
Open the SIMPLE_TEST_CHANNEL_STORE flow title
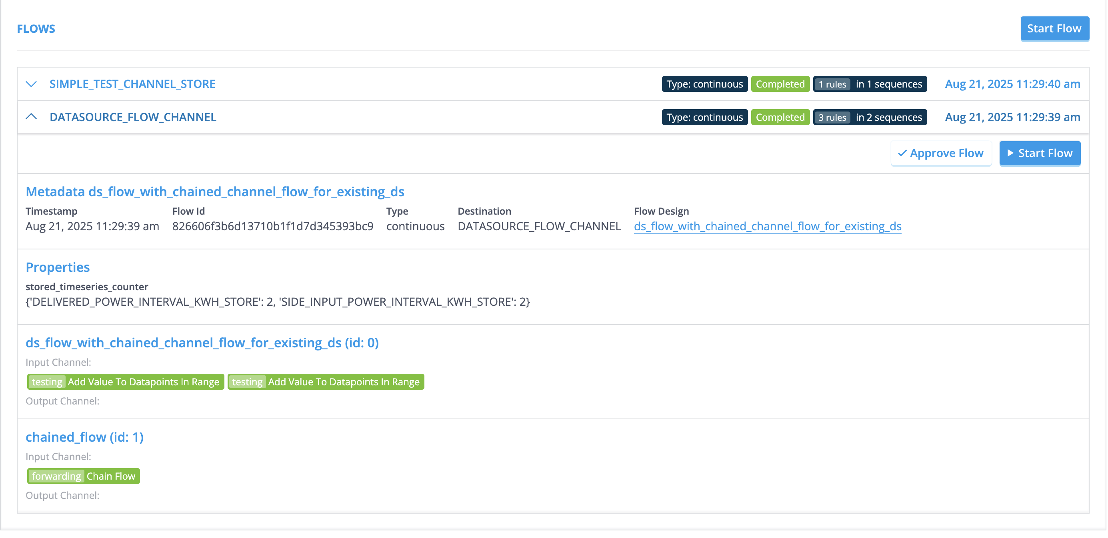[x=132, y=84]
